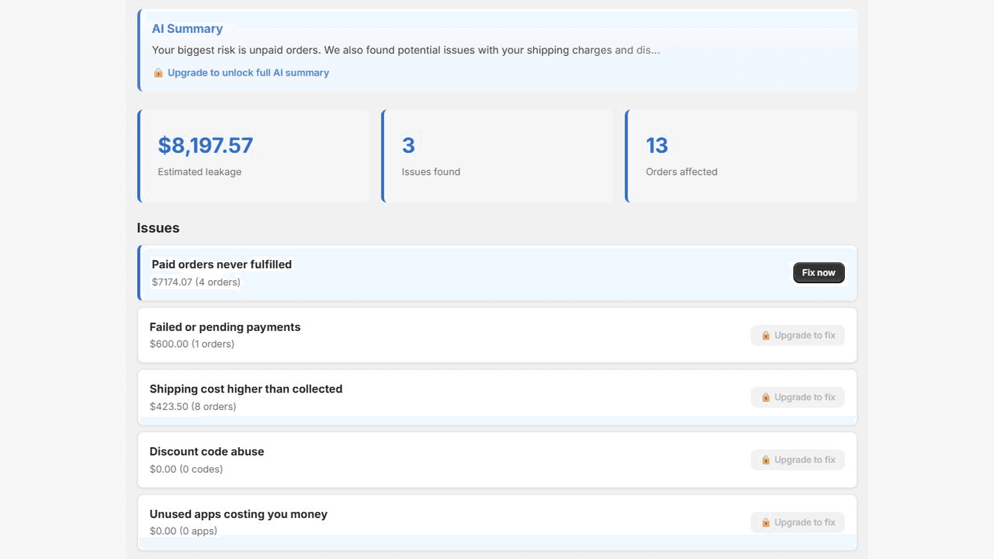Click Upgrade to fix for Unused apps
This screenshot has height=559, width=994.
point(798,523)
